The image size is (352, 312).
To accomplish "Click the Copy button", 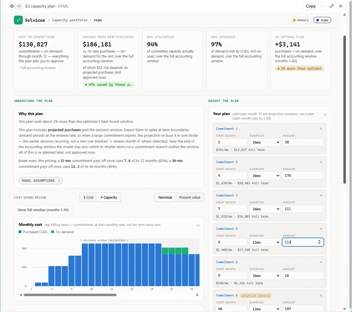I will 311,6.
